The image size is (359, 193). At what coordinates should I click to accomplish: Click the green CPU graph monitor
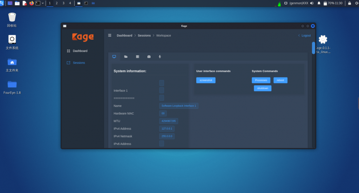click(x=279, y=4)
